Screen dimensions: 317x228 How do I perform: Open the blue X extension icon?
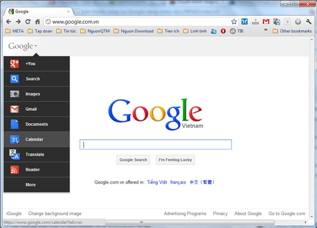(245, 22)
